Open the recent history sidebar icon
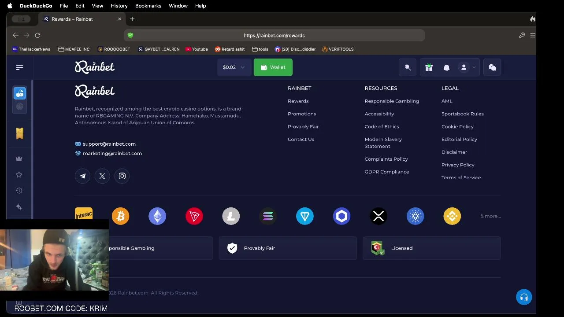 point(19,191)
